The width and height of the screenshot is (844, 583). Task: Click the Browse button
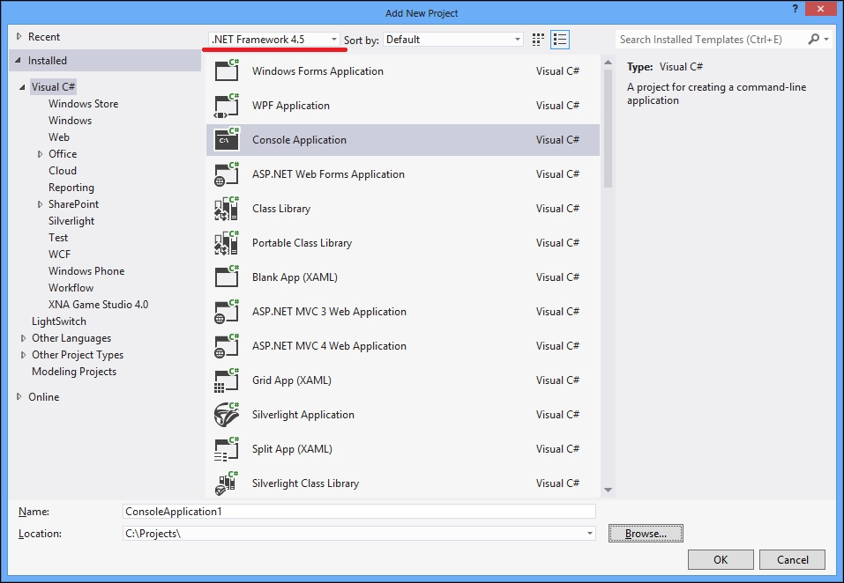(646, 534)
